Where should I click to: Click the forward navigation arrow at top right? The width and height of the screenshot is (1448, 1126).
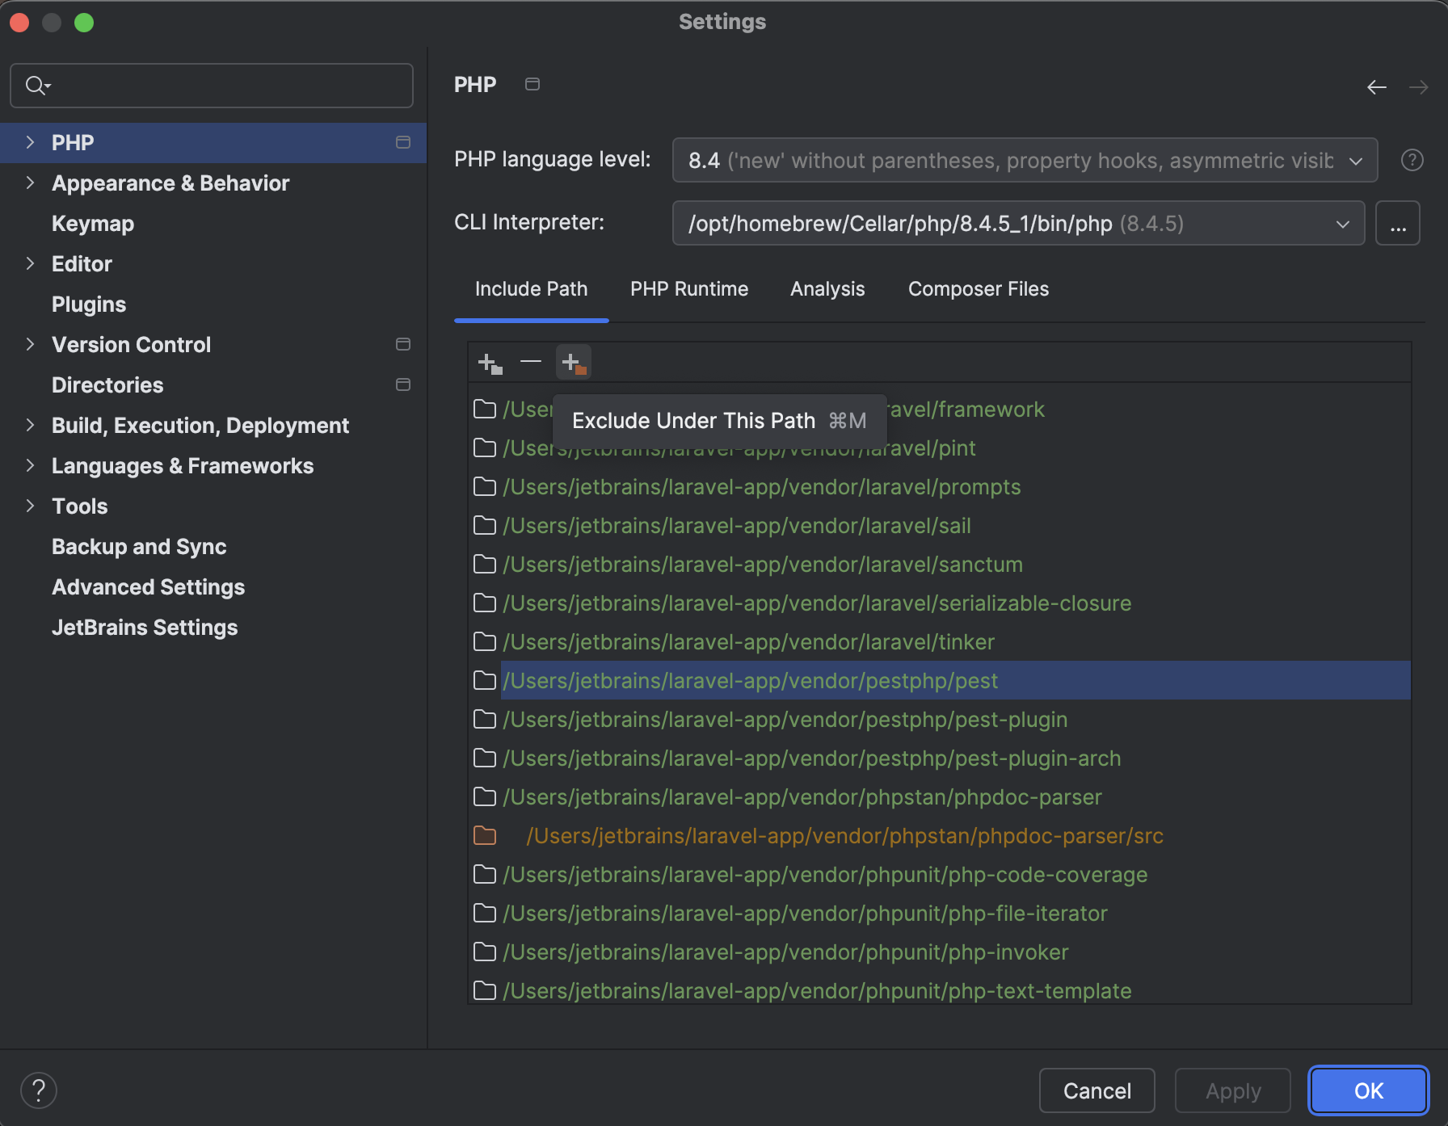point(1419,86)
